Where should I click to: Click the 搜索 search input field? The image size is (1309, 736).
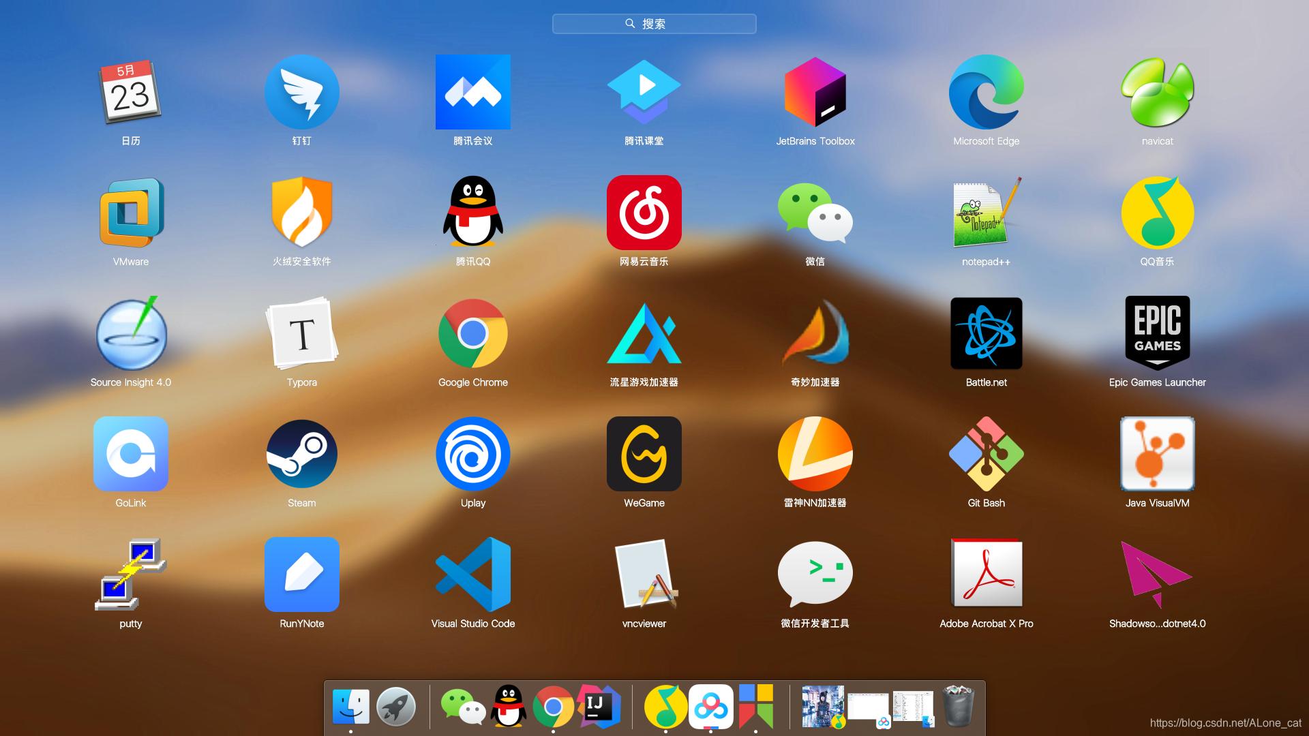pos(654,23)
